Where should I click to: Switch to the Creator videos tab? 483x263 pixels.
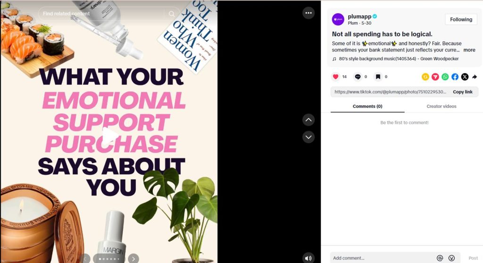[x=441, y=106]
